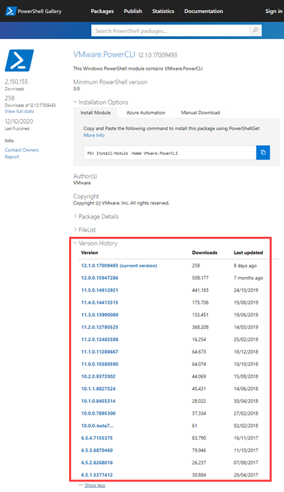Open version 12.0.0.15947286
Image resolution: width=284 pixels, height=492 pixels.
(100, 278)
